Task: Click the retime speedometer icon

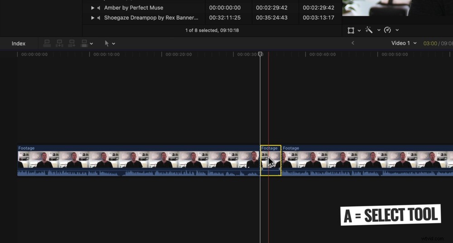Action: pos(388,30)
